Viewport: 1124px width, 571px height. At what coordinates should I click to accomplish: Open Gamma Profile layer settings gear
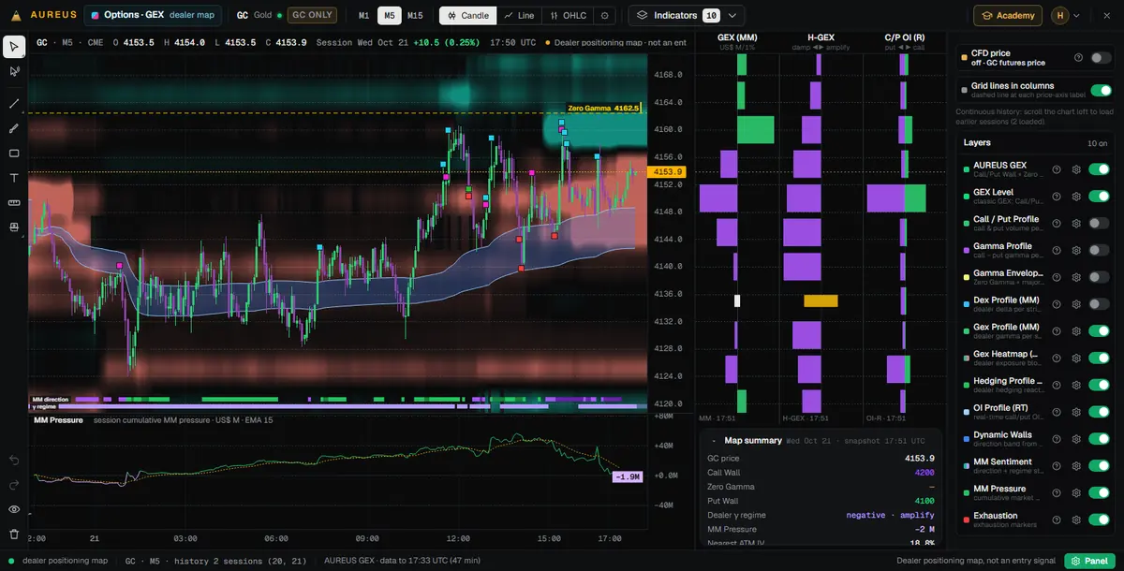[1076, 250]
